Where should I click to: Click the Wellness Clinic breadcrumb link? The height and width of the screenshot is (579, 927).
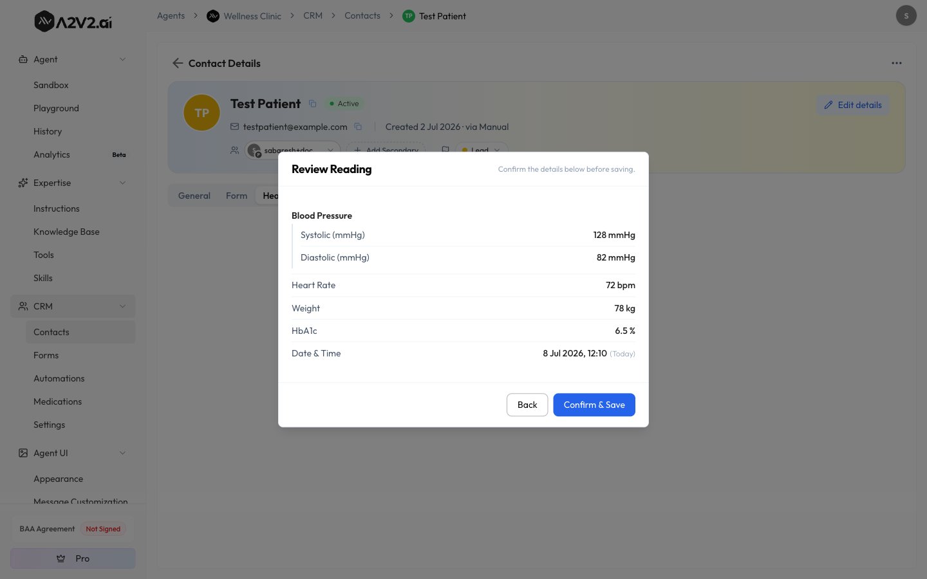252,16
